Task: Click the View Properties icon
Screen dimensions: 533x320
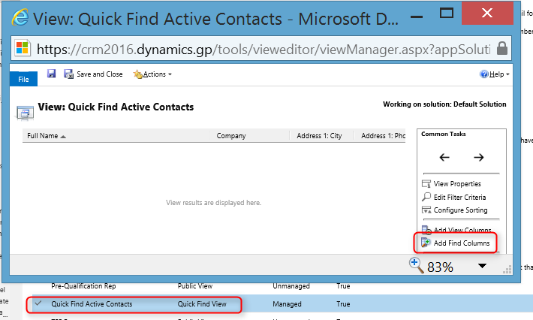Action: pyautogui.click(x=426, y=184)
